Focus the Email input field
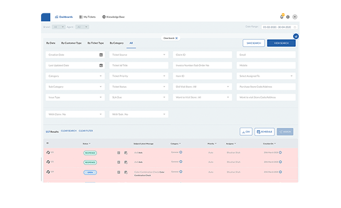 266,55
